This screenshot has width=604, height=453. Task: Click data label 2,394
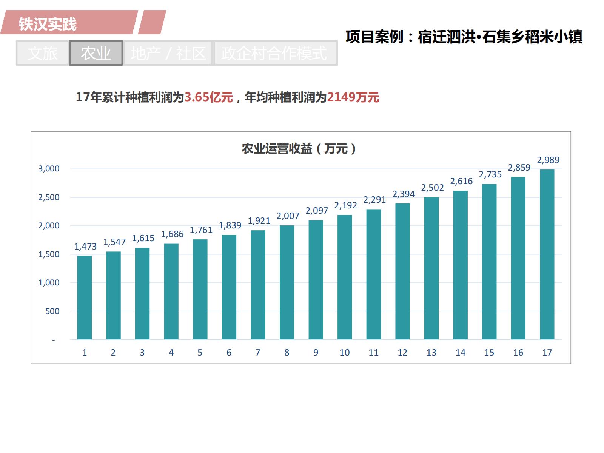[x=404, y=194]
